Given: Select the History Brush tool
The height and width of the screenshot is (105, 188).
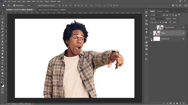Looking at the screenshot, I should pos(2,45).
